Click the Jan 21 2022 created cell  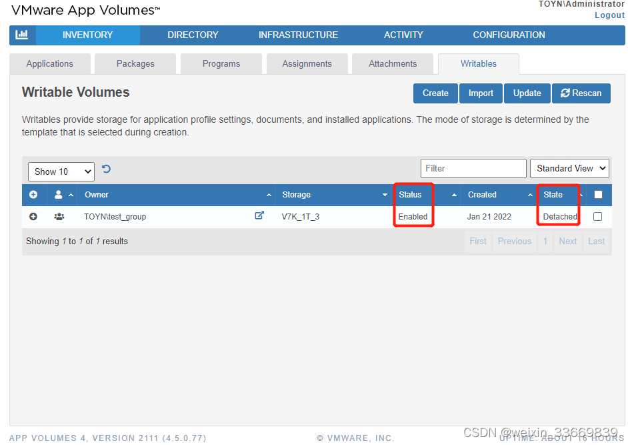point(489,216)
